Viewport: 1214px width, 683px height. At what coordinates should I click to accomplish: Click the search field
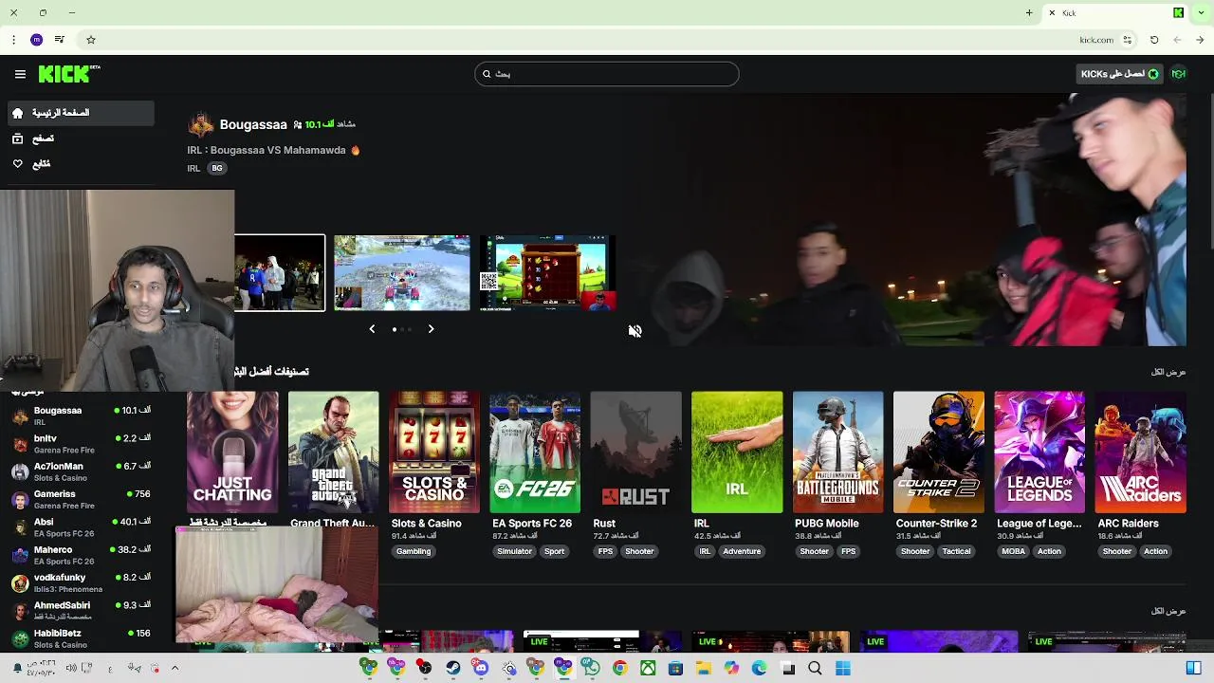(x=606, y=74)
